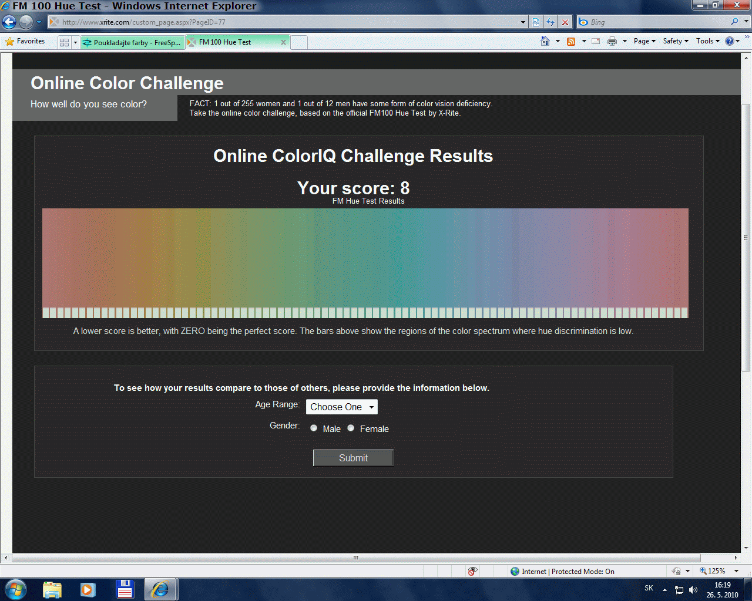The image size is (752, 601).
Task: Open Quick Tabs grid icon
Action: click(64, 42)
